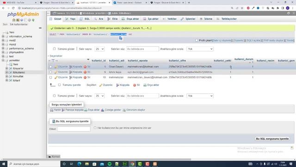Enable upper Tümünü göster checkbox
Viewport: 296px width, 167px height.
[x=55, y=49]
